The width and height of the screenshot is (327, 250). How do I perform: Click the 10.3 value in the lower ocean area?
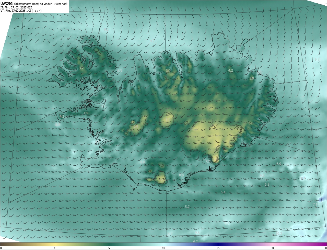tap(279, 233)
